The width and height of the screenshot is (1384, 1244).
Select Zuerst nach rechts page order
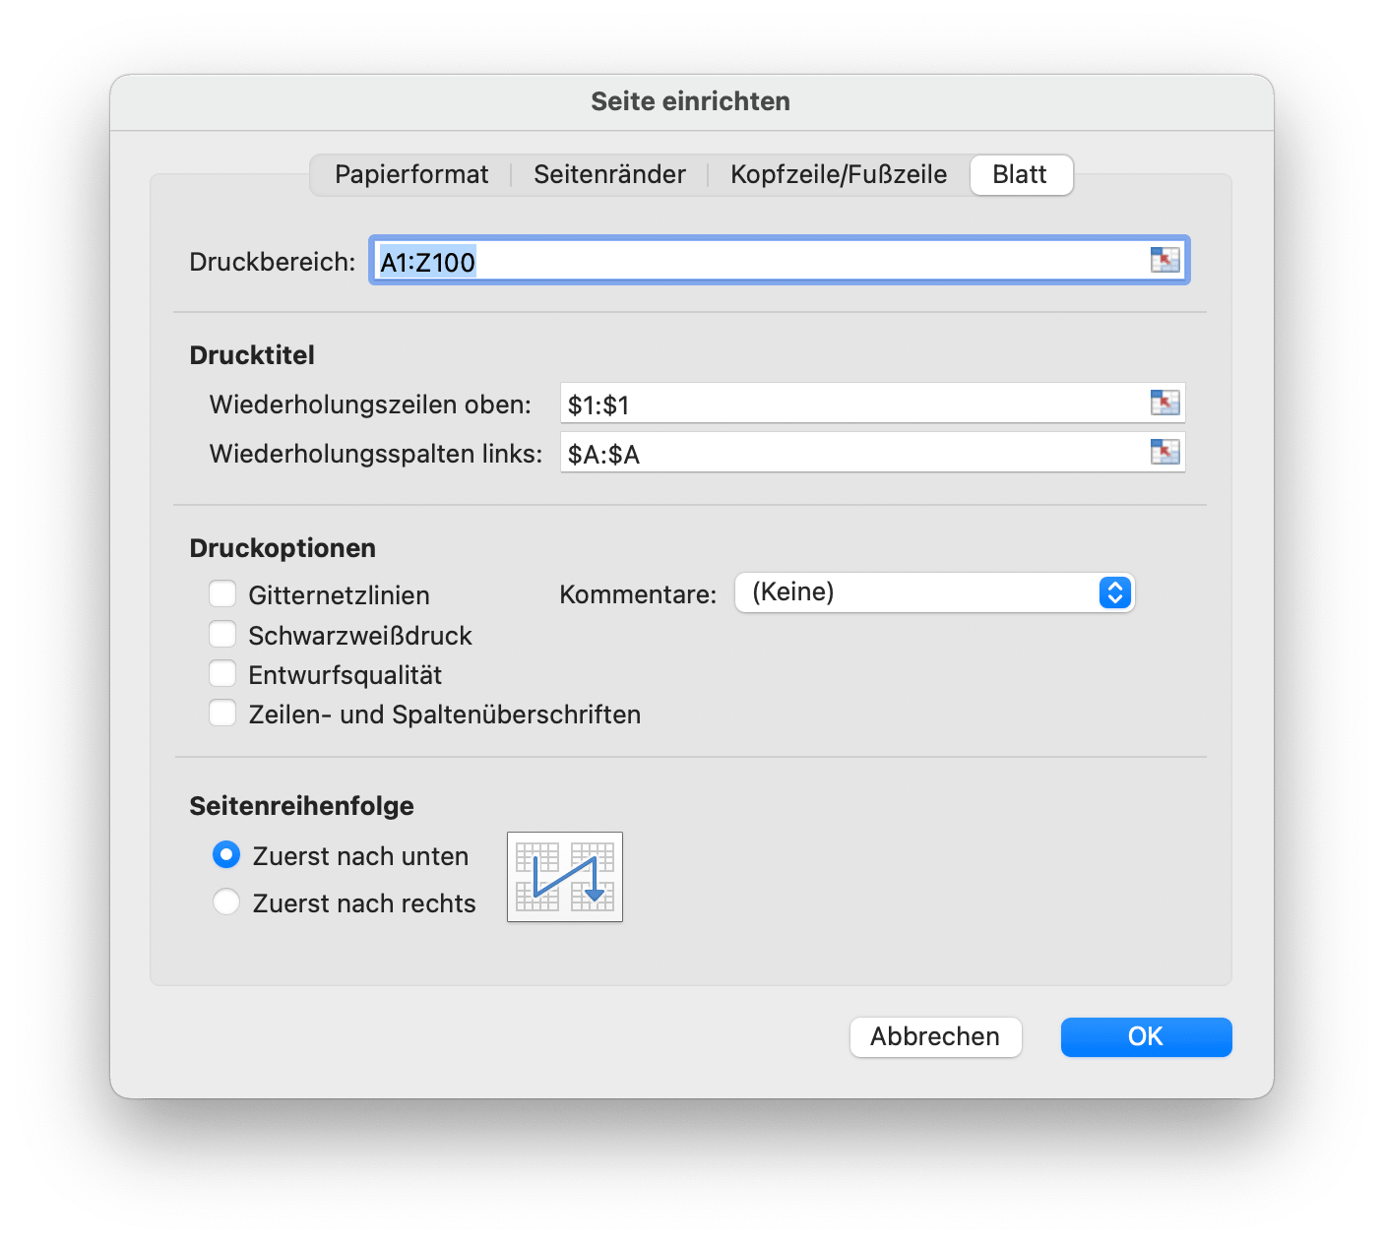tap(225, 902)
